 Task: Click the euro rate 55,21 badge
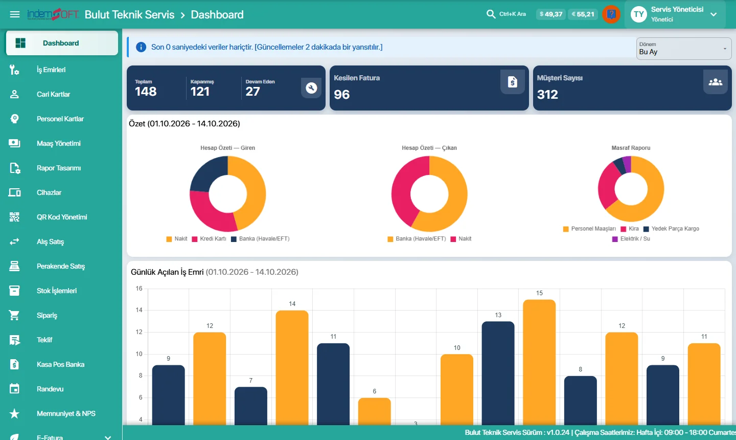coord(583,14)
